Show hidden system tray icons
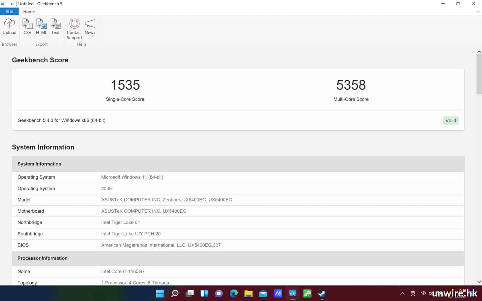 (402, 293)
